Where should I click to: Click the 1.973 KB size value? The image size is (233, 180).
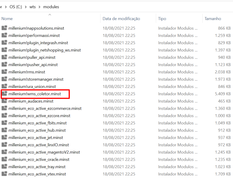click(x=223, y=79)
